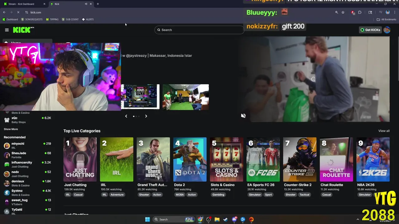The image size is (399, 224).
Task: Open mhyochi recommended channel
Action: [x=27, y=146]
